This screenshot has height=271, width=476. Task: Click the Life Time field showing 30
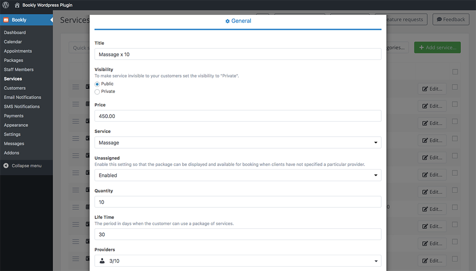[x=238, y=234]
